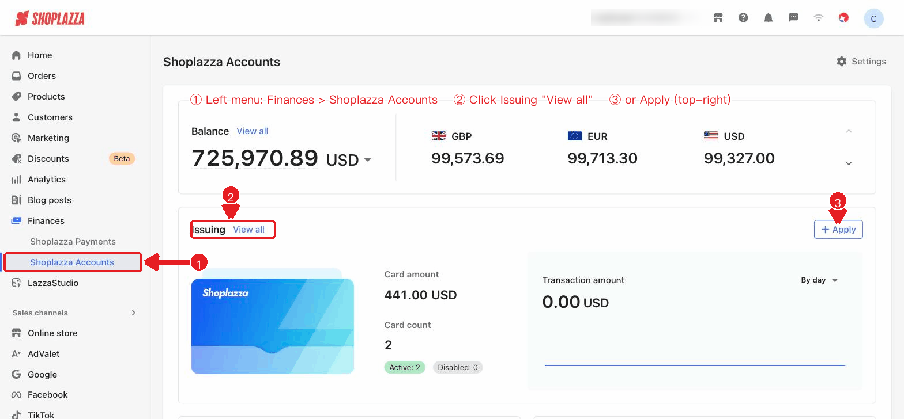904x419 pixels.
Task: Go to Shoplazza Payments submenu
Action: pos(73,242)
